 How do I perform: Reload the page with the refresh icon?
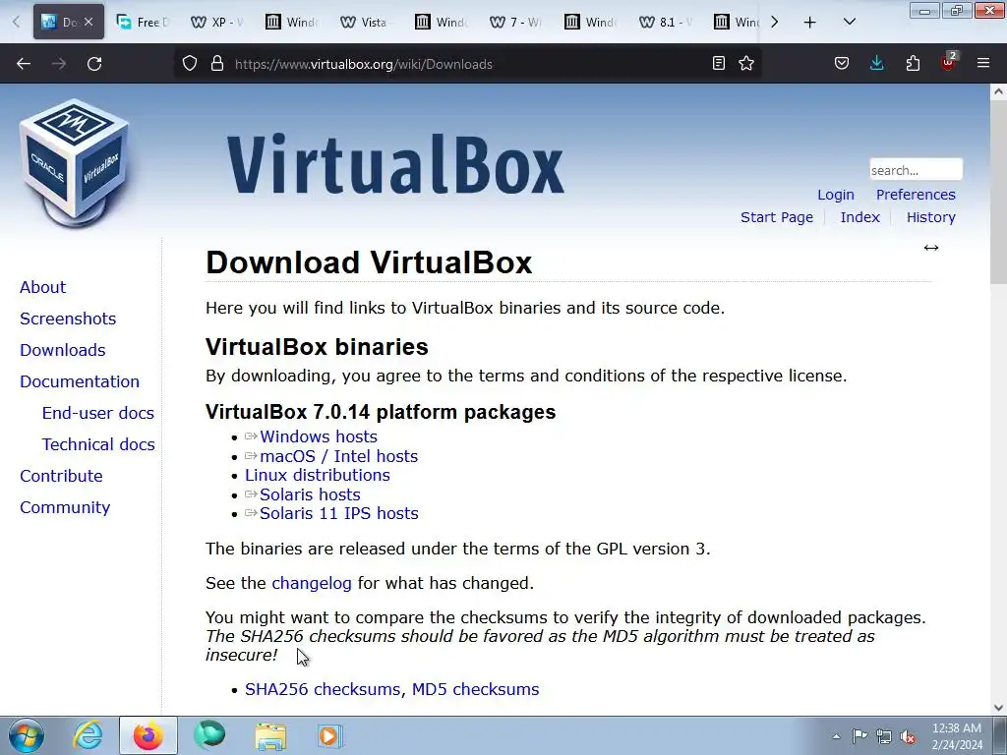coord(94,64)
